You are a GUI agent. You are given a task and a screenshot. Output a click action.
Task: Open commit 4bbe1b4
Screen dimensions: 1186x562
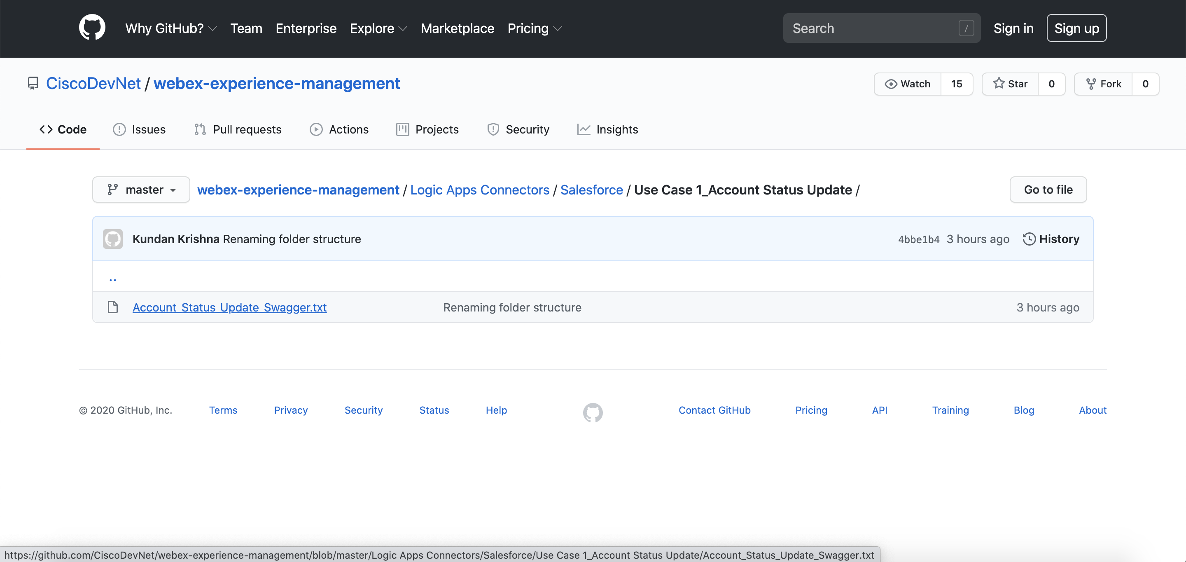[x=918, y=239]
